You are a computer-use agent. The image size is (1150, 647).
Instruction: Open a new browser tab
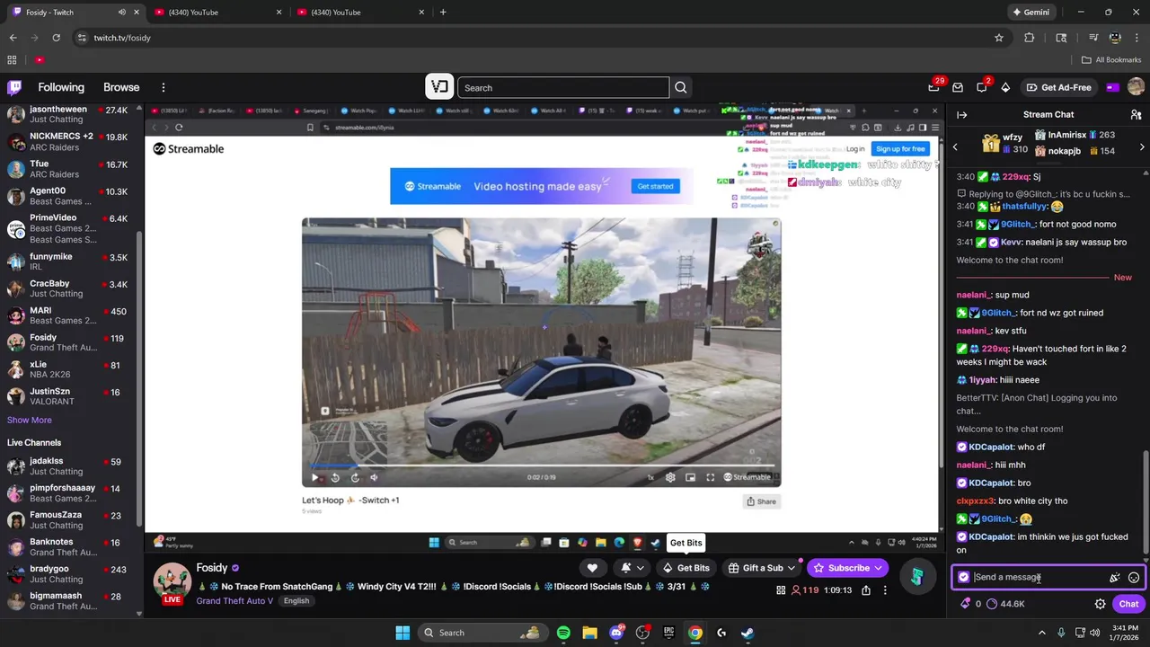[443, 13]
